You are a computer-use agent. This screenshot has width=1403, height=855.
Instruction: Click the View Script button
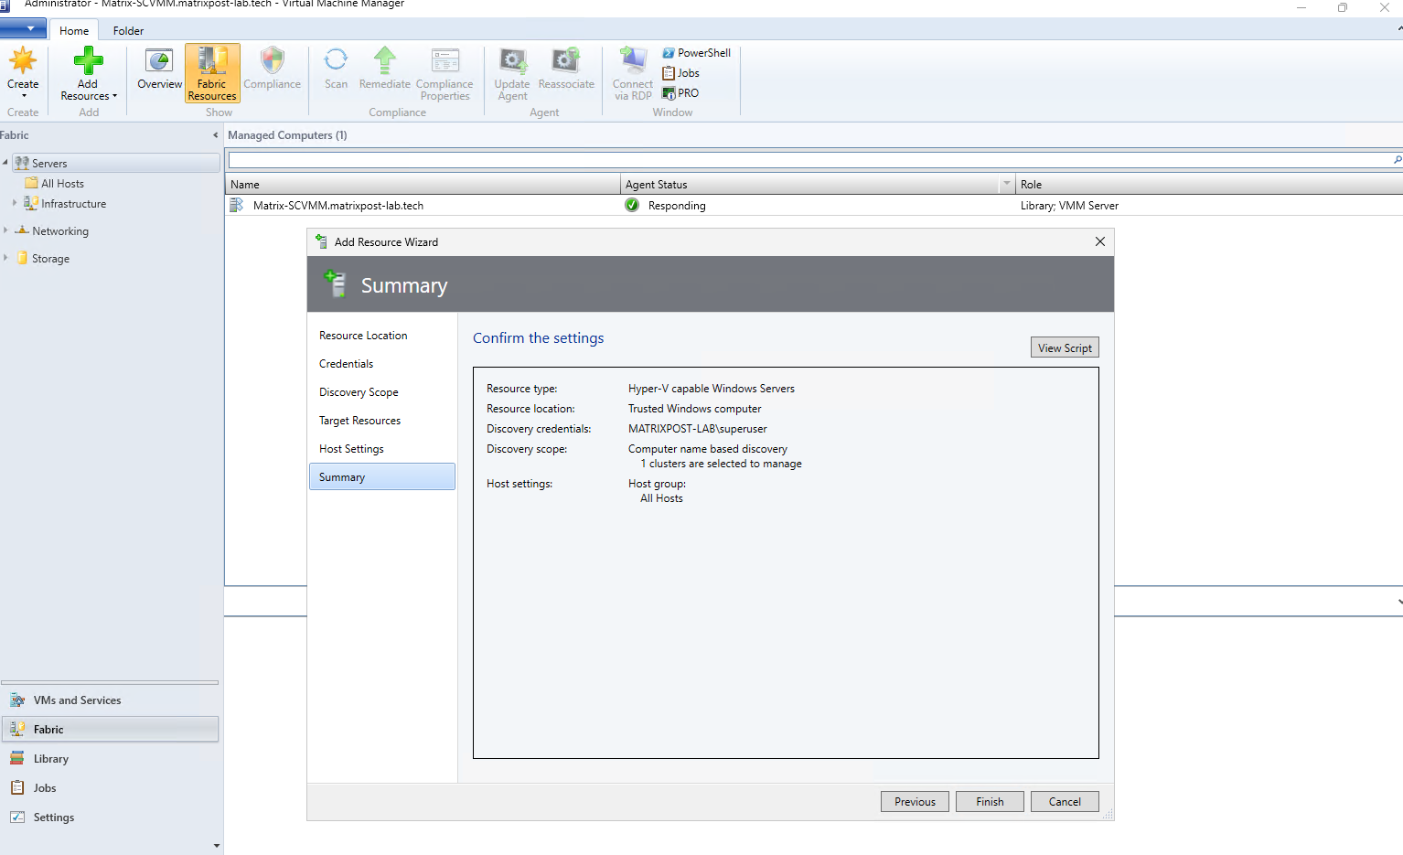(x=1065, y=347)
